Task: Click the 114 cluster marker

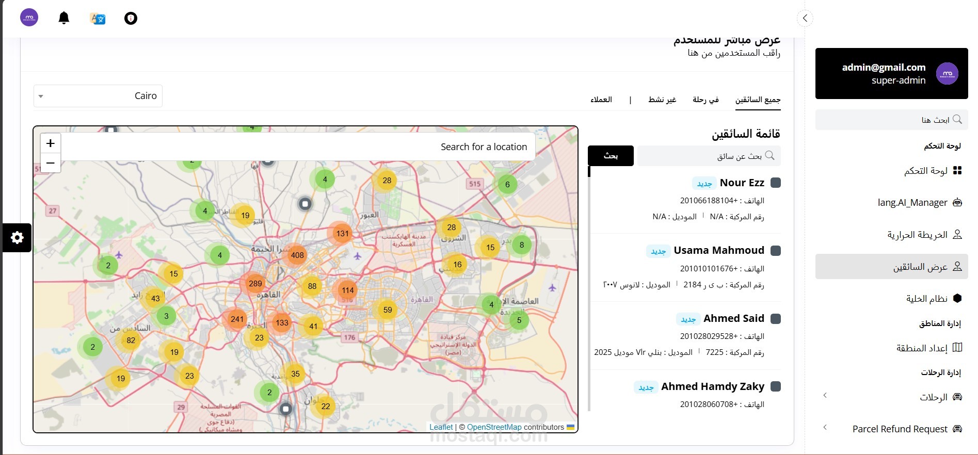Action: (x=348, y=290)
